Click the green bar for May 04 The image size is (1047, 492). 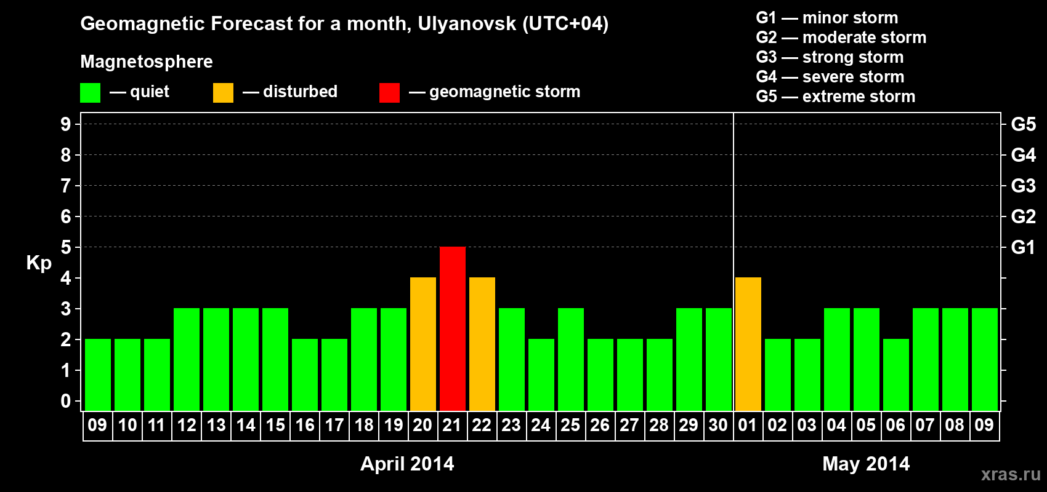837,360
